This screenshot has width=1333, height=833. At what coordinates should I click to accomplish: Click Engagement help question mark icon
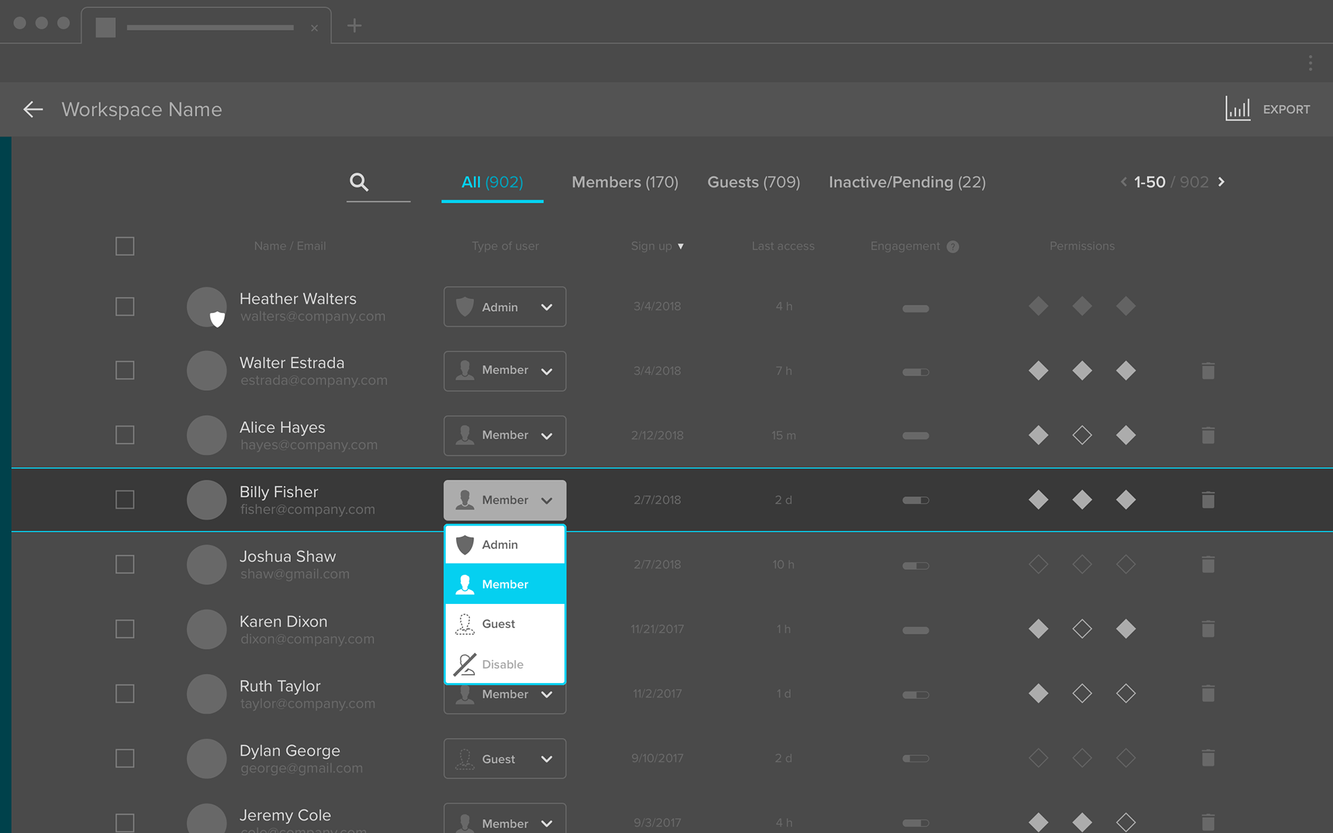tap(953, 246)
